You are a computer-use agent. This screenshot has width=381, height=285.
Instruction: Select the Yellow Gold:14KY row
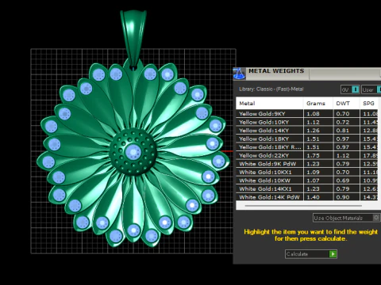coord(307,131)
